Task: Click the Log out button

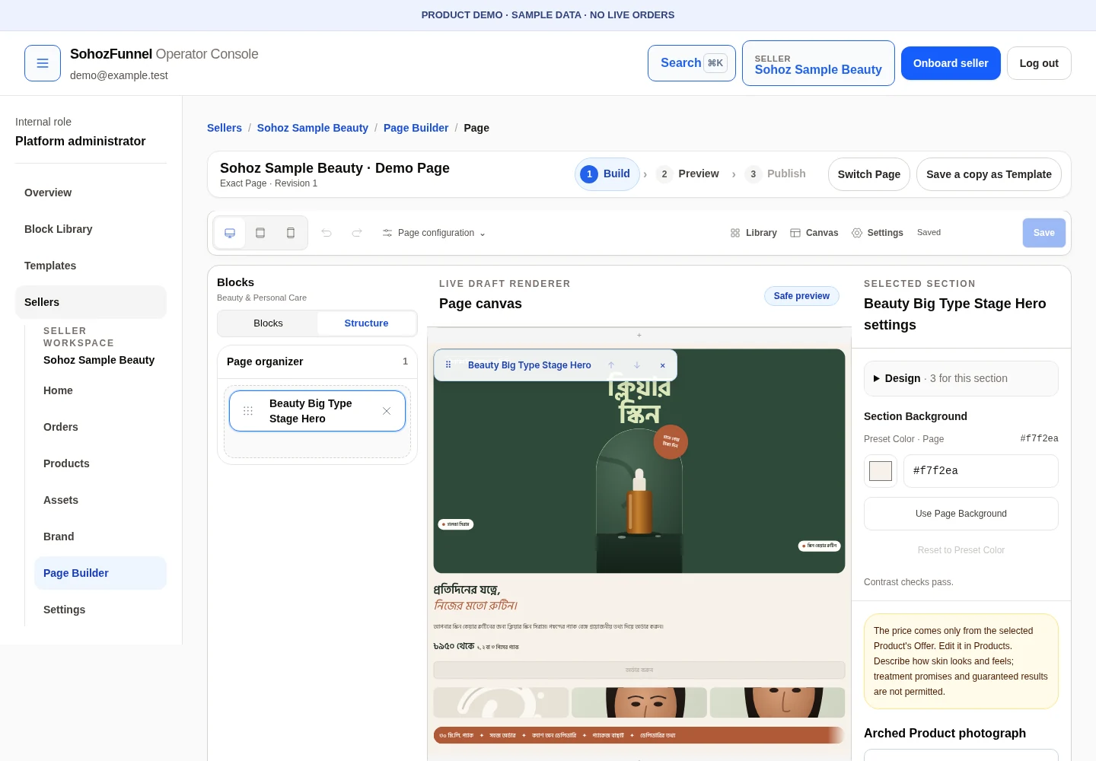Action: click(1039, 63)
